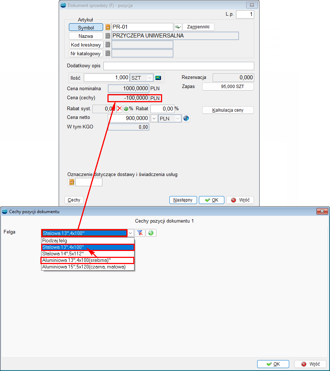Click the clear filter icon beside Felga

140,233
